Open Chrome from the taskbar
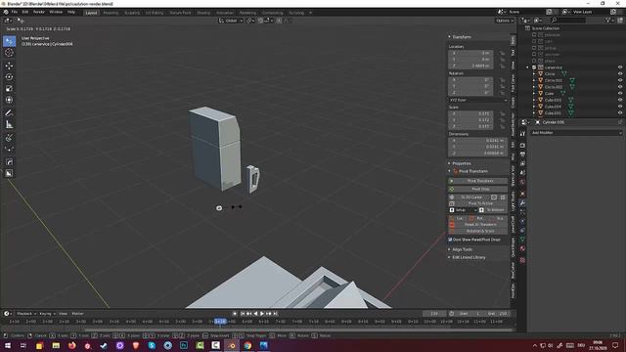The width and height of the screenshot is (626, 352). (x=247, y=345)
